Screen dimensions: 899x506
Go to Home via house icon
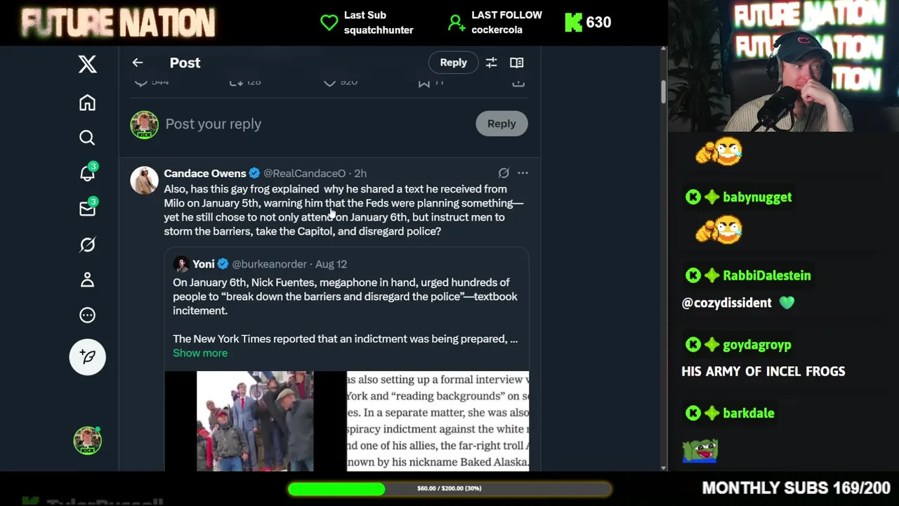(x=87, y=103)
